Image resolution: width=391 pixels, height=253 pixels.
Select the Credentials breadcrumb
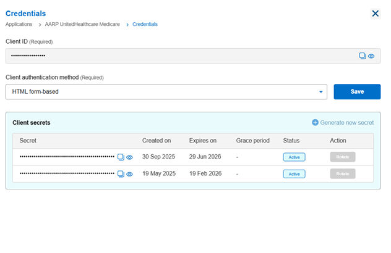coord(145,24)
